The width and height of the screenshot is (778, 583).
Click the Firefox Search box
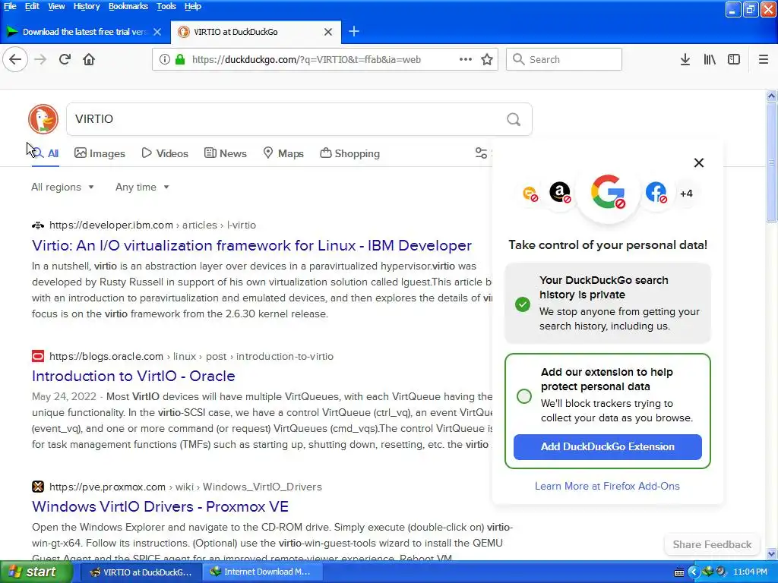564,59
